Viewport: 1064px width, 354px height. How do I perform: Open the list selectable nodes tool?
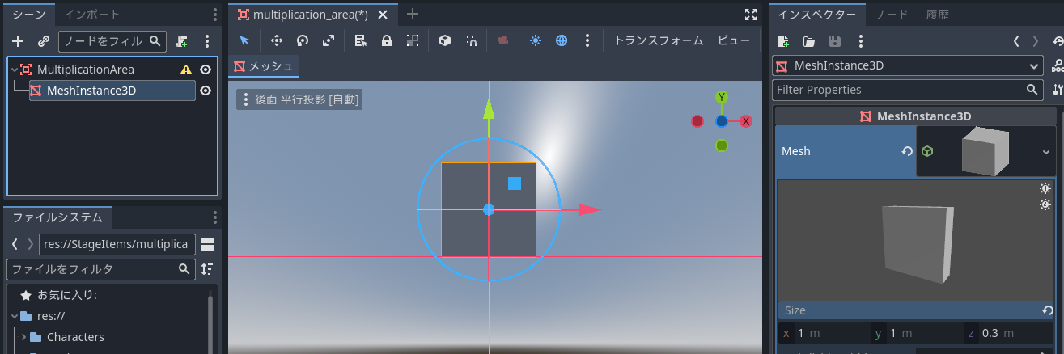click(x=361, y=40)
